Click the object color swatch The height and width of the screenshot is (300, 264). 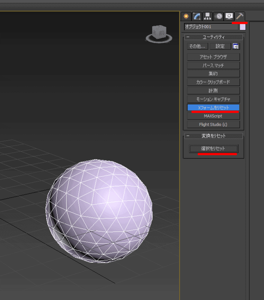click(x=243, y=27)
